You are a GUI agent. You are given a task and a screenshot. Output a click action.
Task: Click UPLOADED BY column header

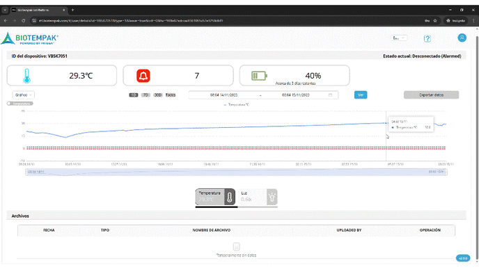point(349,230)
